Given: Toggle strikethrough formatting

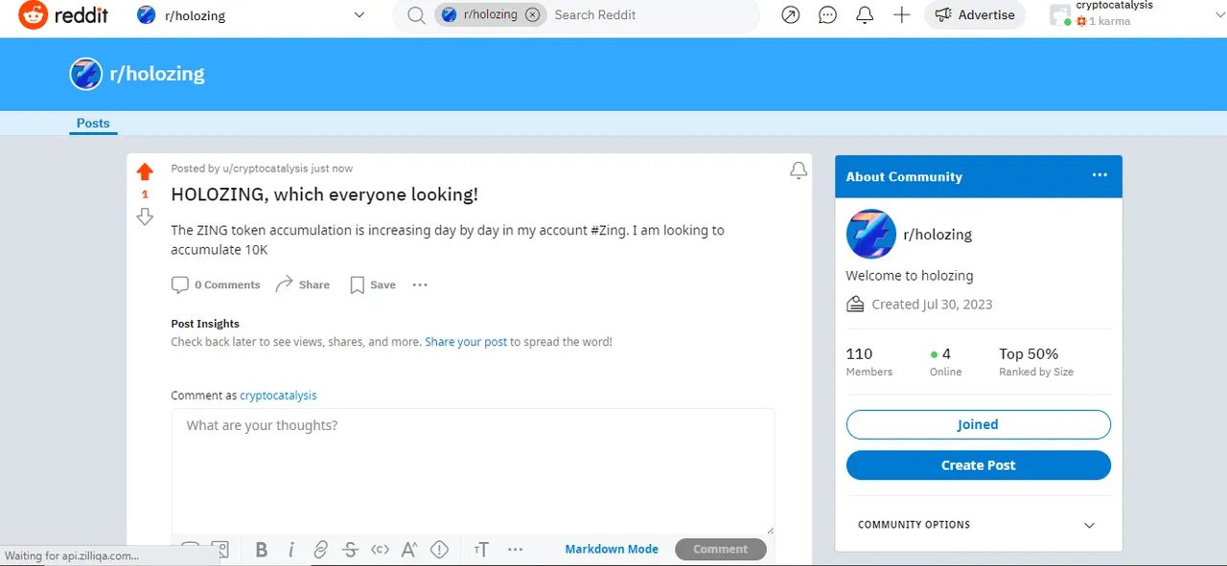Looking at the screenshot, I should pyautogui.click(x=351, y=550).
